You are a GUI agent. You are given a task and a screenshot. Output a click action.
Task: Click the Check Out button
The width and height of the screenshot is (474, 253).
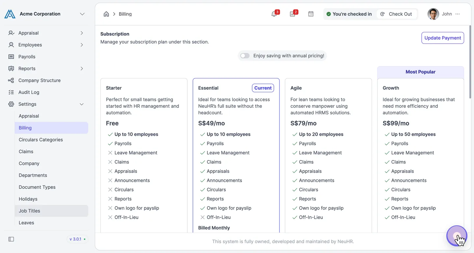[396, 14]
